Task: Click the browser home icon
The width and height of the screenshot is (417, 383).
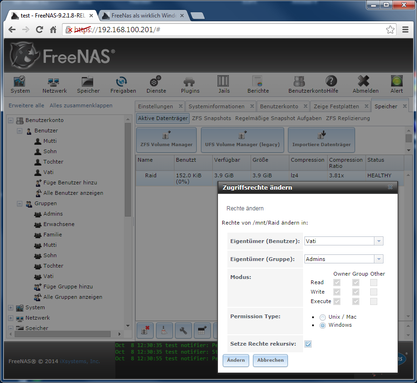Action: click(53, 29)
